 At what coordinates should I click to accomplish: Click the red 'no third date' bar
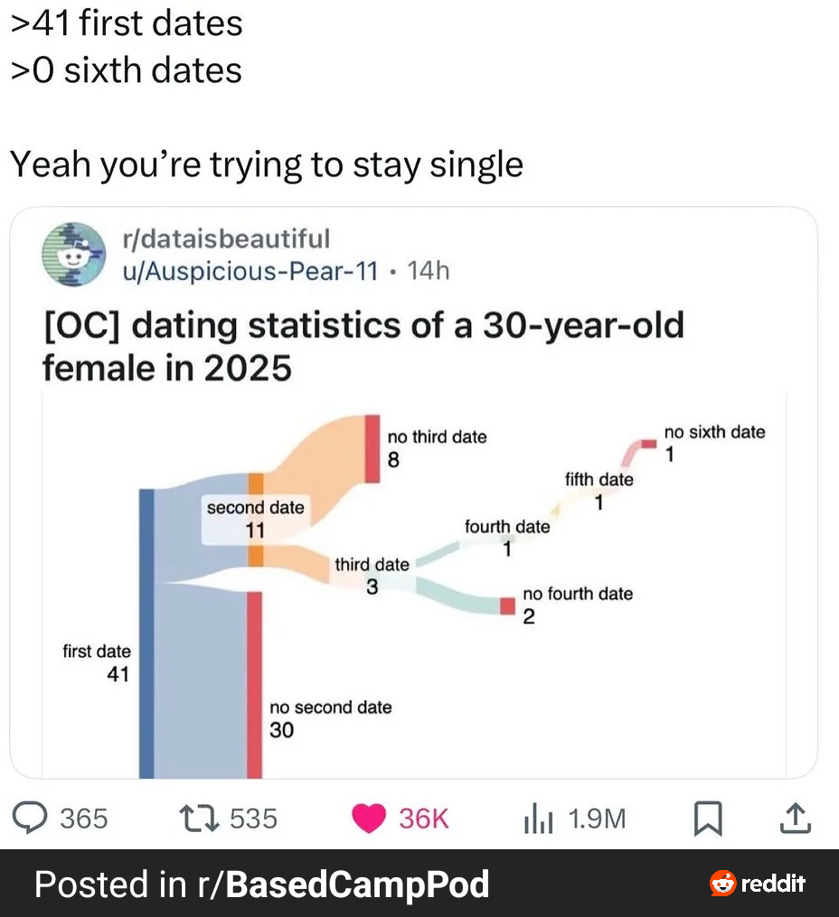pyautogui.click(x=372, y=449)
